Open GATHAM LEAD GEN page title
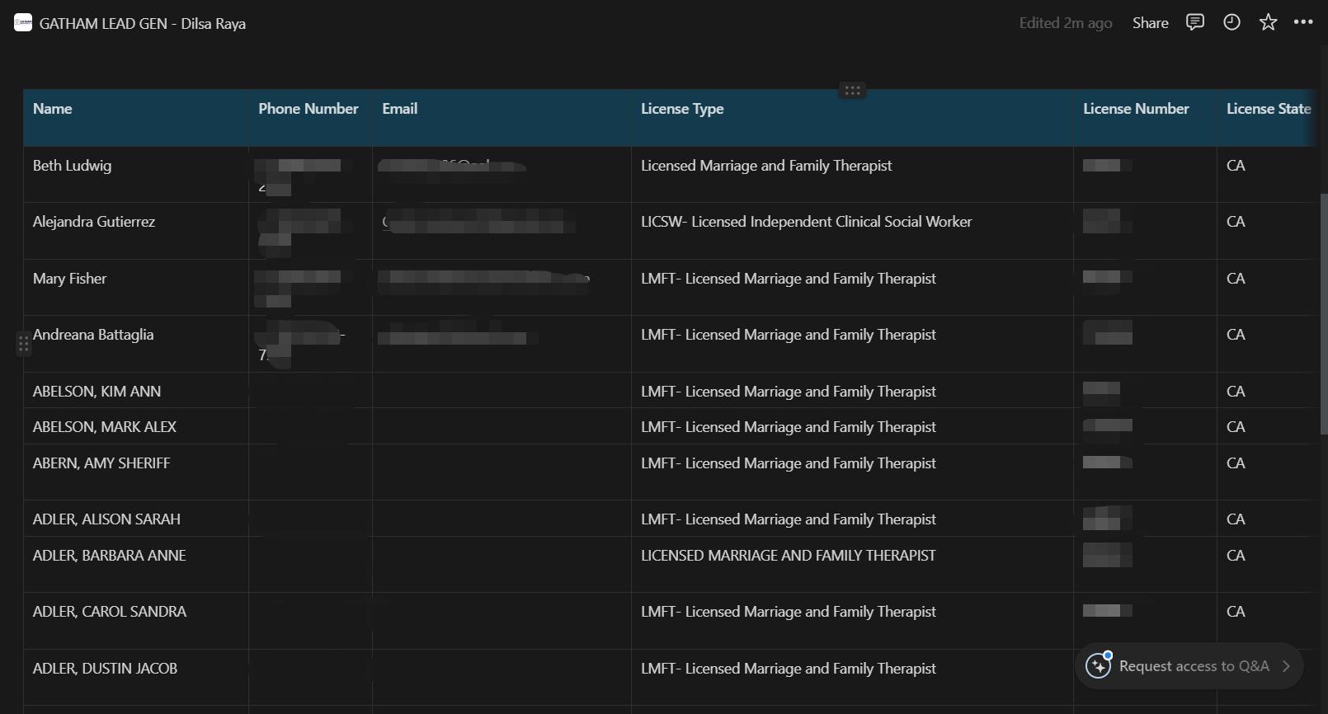This screenshot has width=1328, height=714. click(143, 24)
